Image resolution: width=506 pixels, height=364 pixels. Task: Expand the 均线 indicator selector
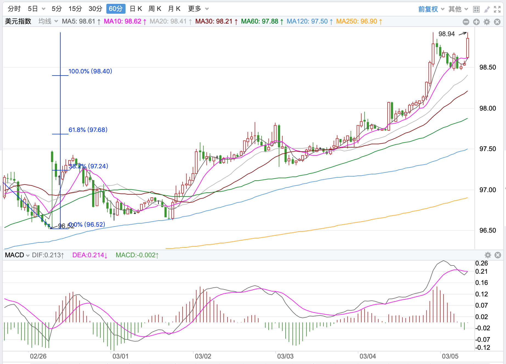pyautogui.click(x=48, y=21)
